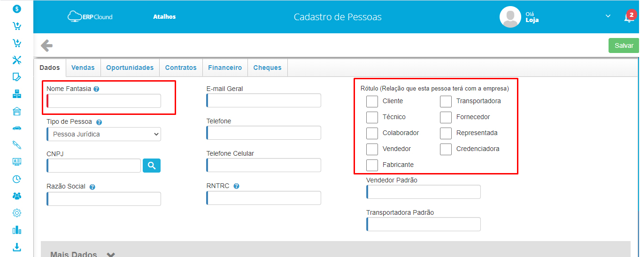Screen dimensions: 640x257
Task: Click the CNPJ magnifier search button
Action: coord(152,166)
